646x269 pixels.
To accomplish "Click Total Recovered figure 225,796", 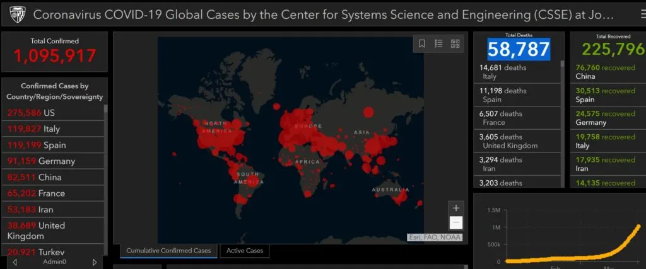I will coord(613,49).
